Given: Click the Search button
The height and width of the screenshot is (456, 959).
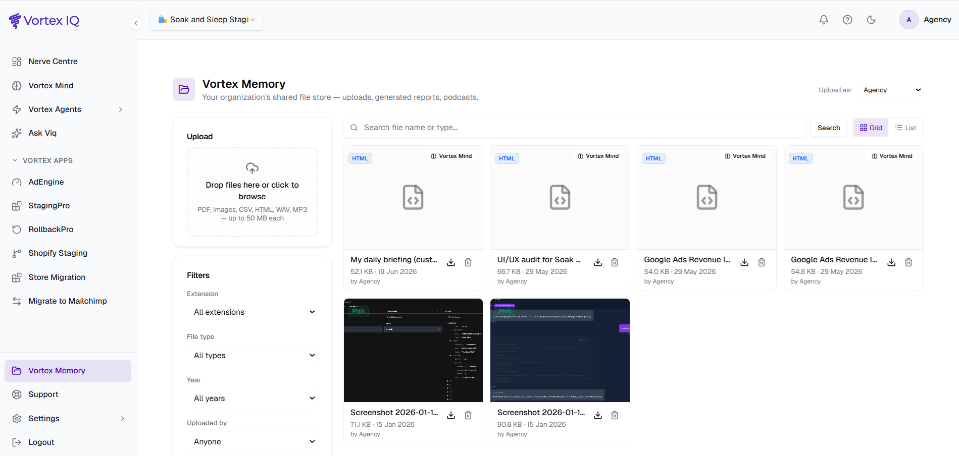Looking at the screenshot, I should (x=829, y=128).
